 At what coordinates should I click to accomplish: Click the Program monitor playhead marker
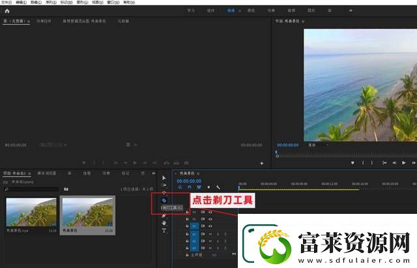[276, 152]
